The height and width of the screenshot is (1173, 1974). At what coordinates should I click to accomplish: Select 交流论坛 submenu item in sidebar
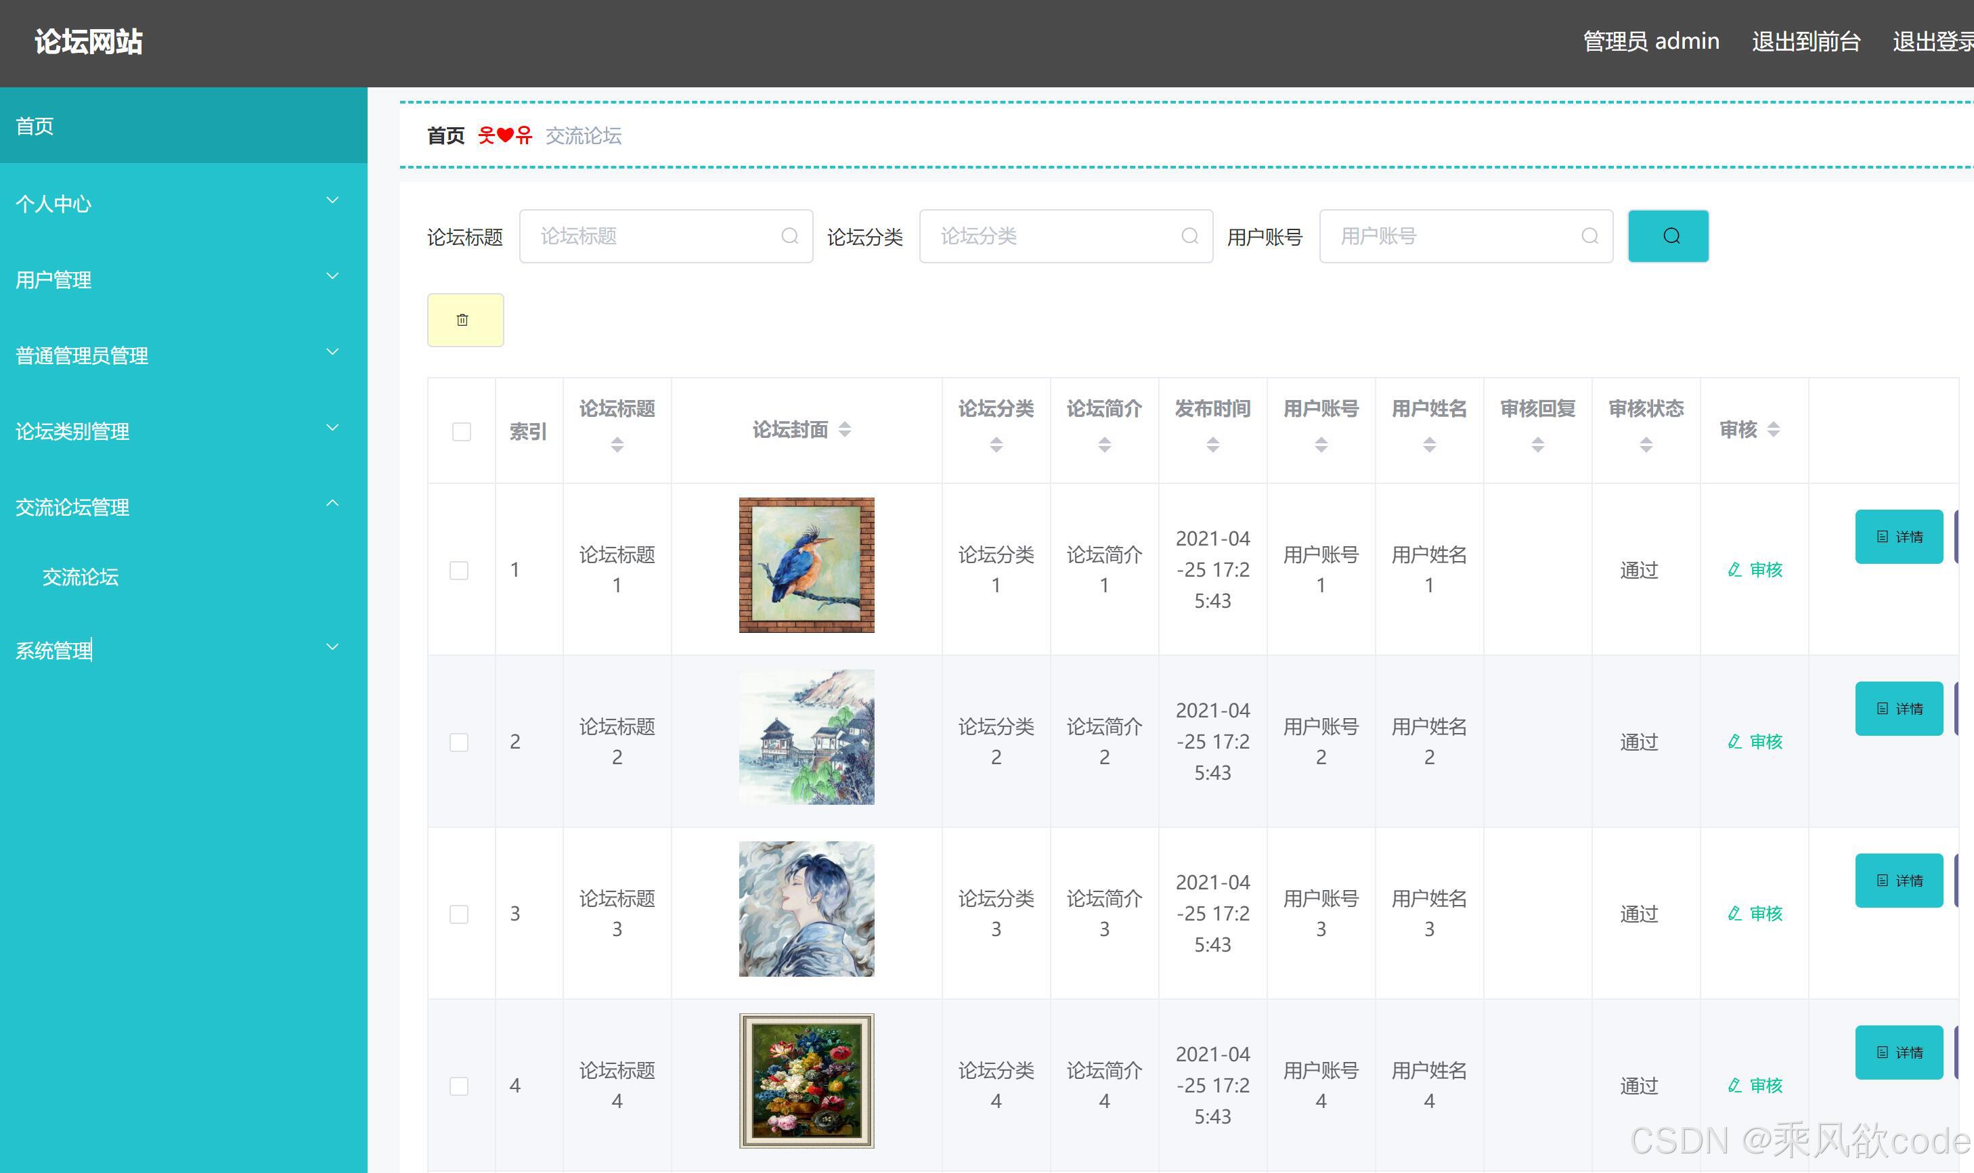[x=81, y=577]
